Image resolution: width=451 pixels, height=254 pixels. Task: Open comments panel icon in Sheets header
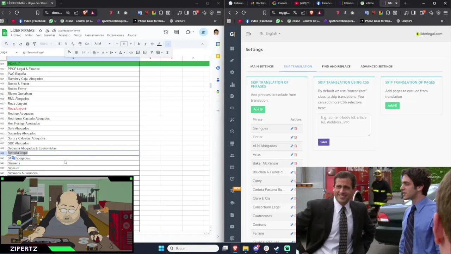[177, 32]
